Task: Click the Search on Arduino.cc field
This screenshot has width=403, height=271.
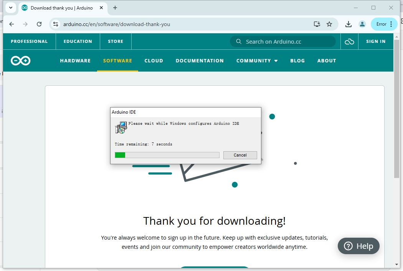Action: click(283, 42)
